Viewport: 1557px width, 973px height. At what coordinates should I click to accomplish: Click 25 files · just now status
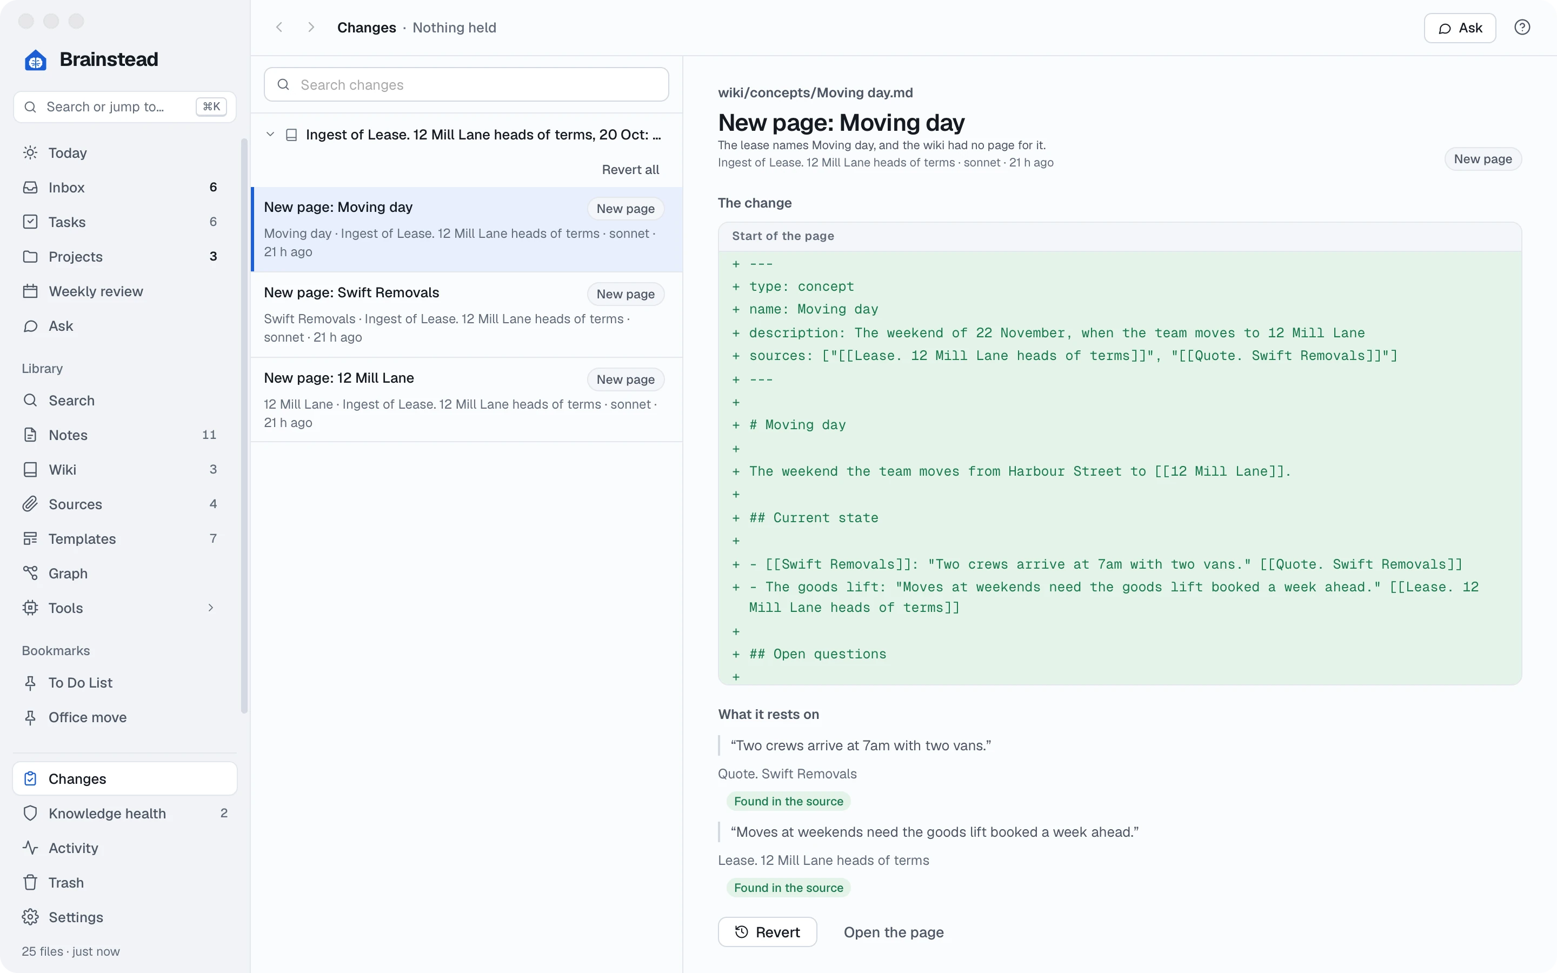(71, 951)
